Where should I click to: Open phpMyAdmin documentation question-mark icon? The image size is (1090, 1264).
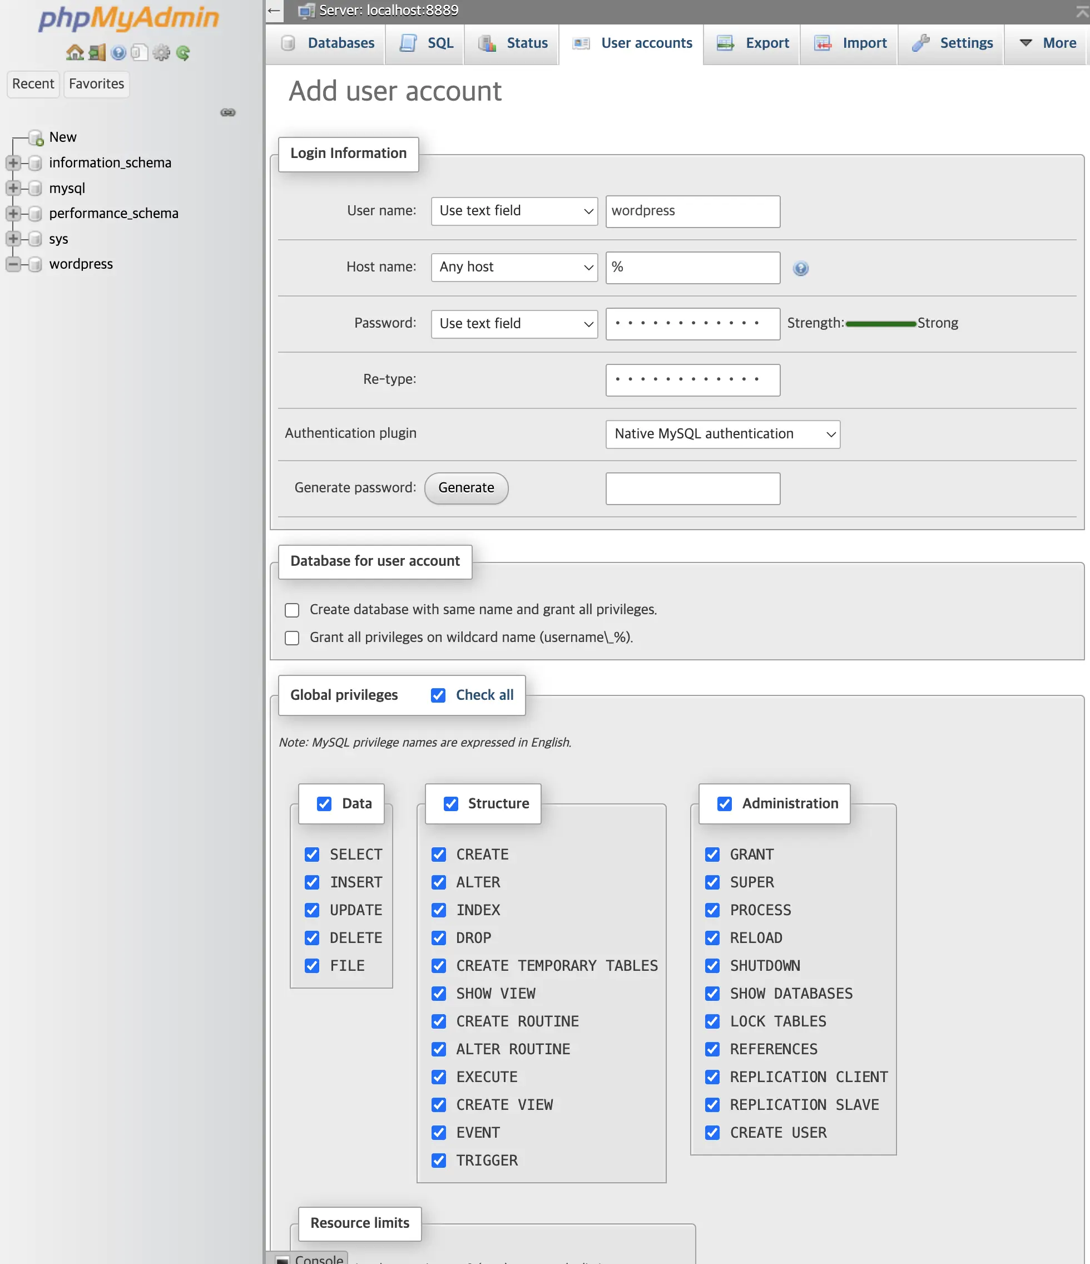click(x=118, y=53)
